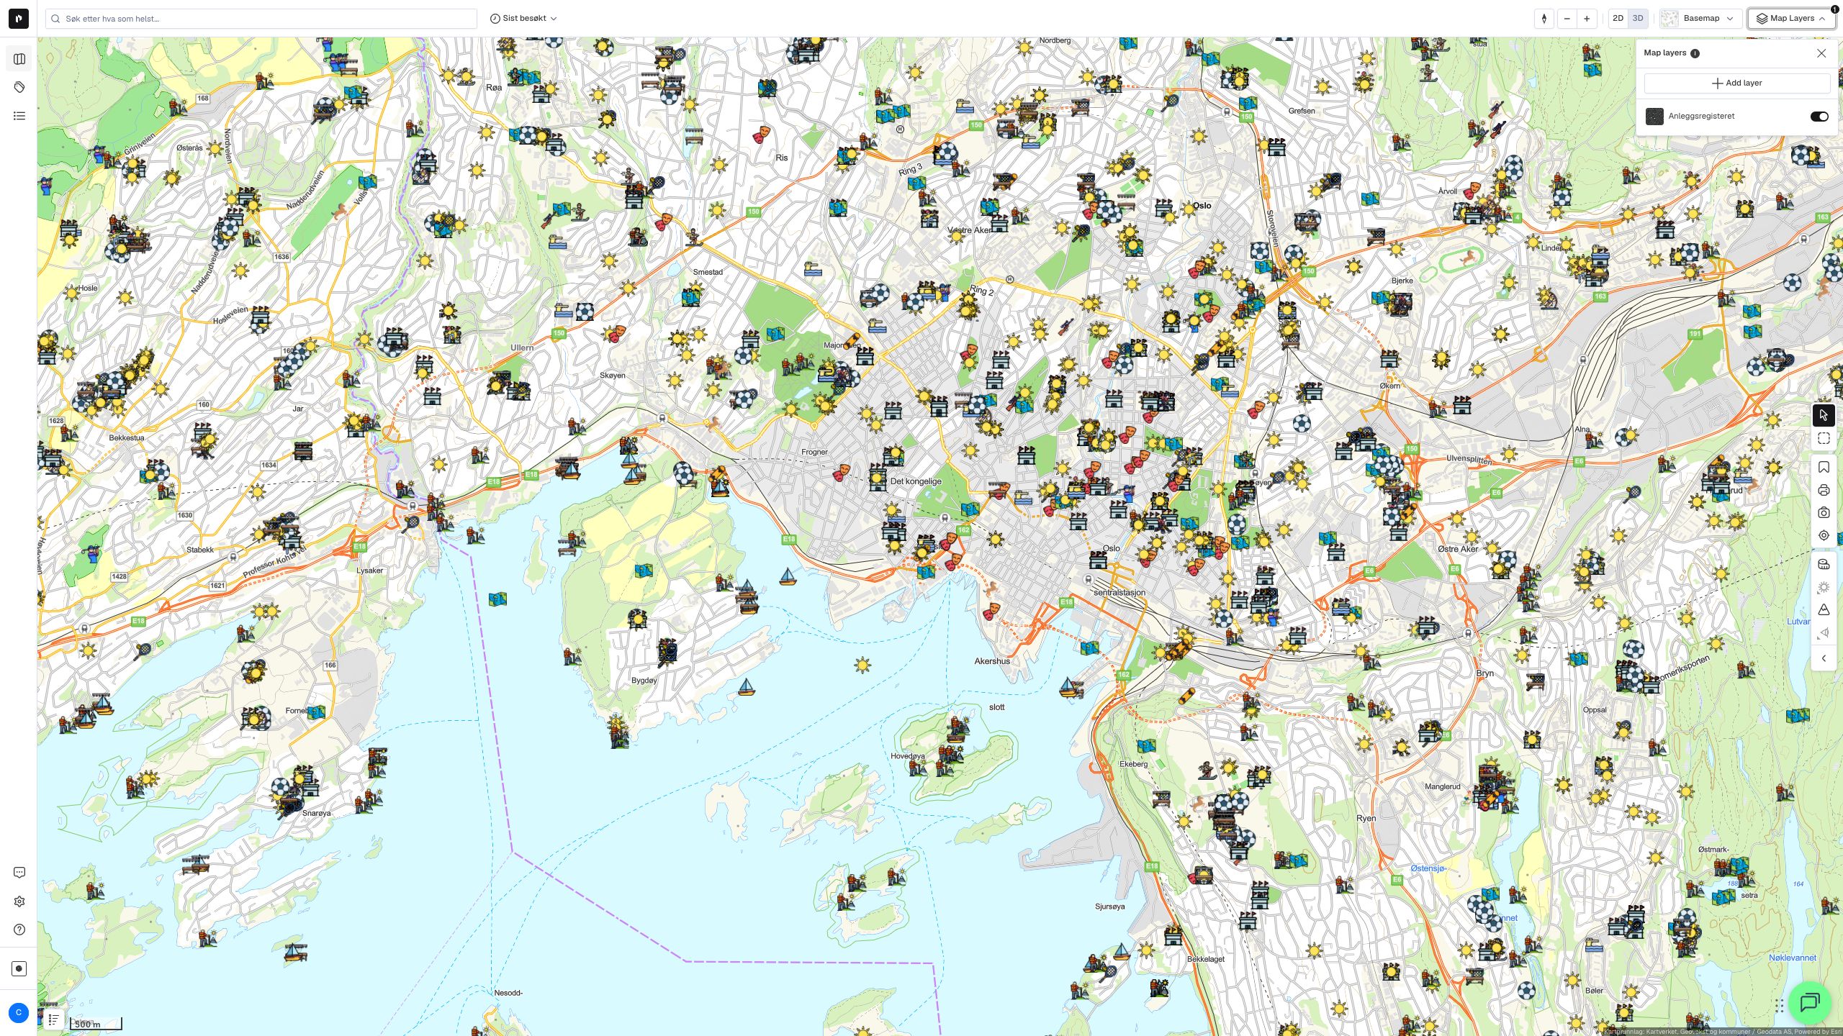Click the Add layer button

tap(1736, 83)
